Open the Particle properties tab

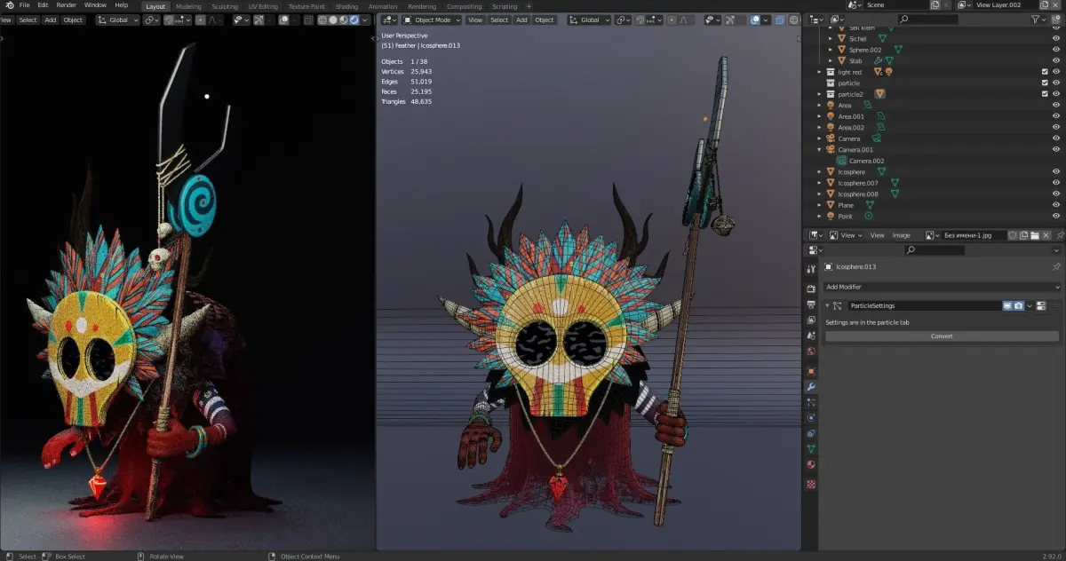click(x=811, y=402)
